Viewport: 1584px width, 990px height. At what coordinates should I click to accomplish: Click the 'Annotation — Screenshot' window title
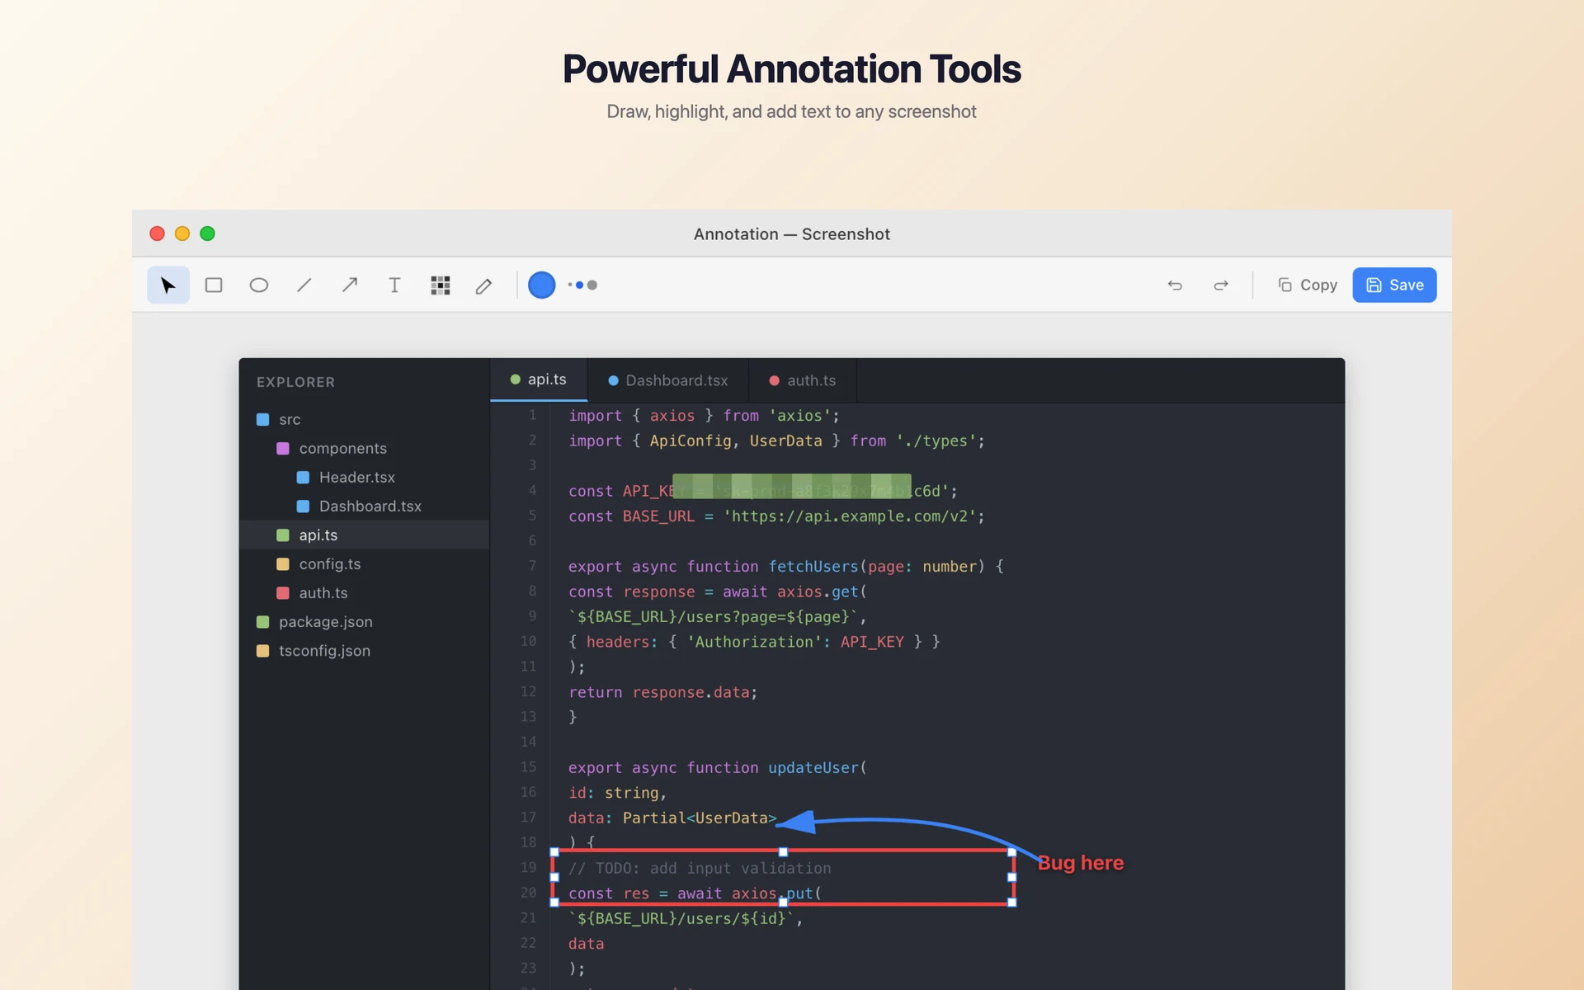(x=792, y=234)
